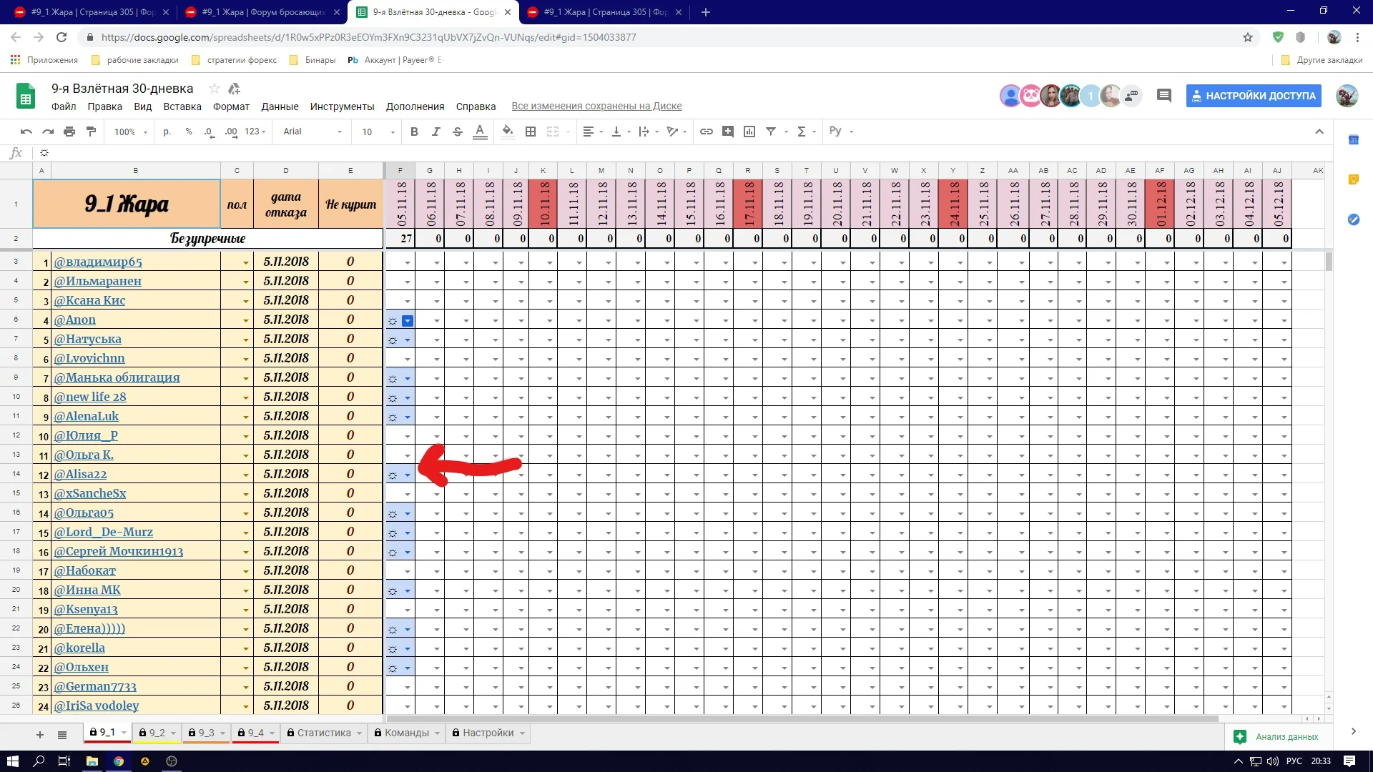The image size is (1373, 772).
Task: Click the print icon in toolbar
Action: click(69, 132)
